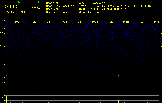Click the meteor count value 8
This screenshot has height=103, width=162.
37,12
